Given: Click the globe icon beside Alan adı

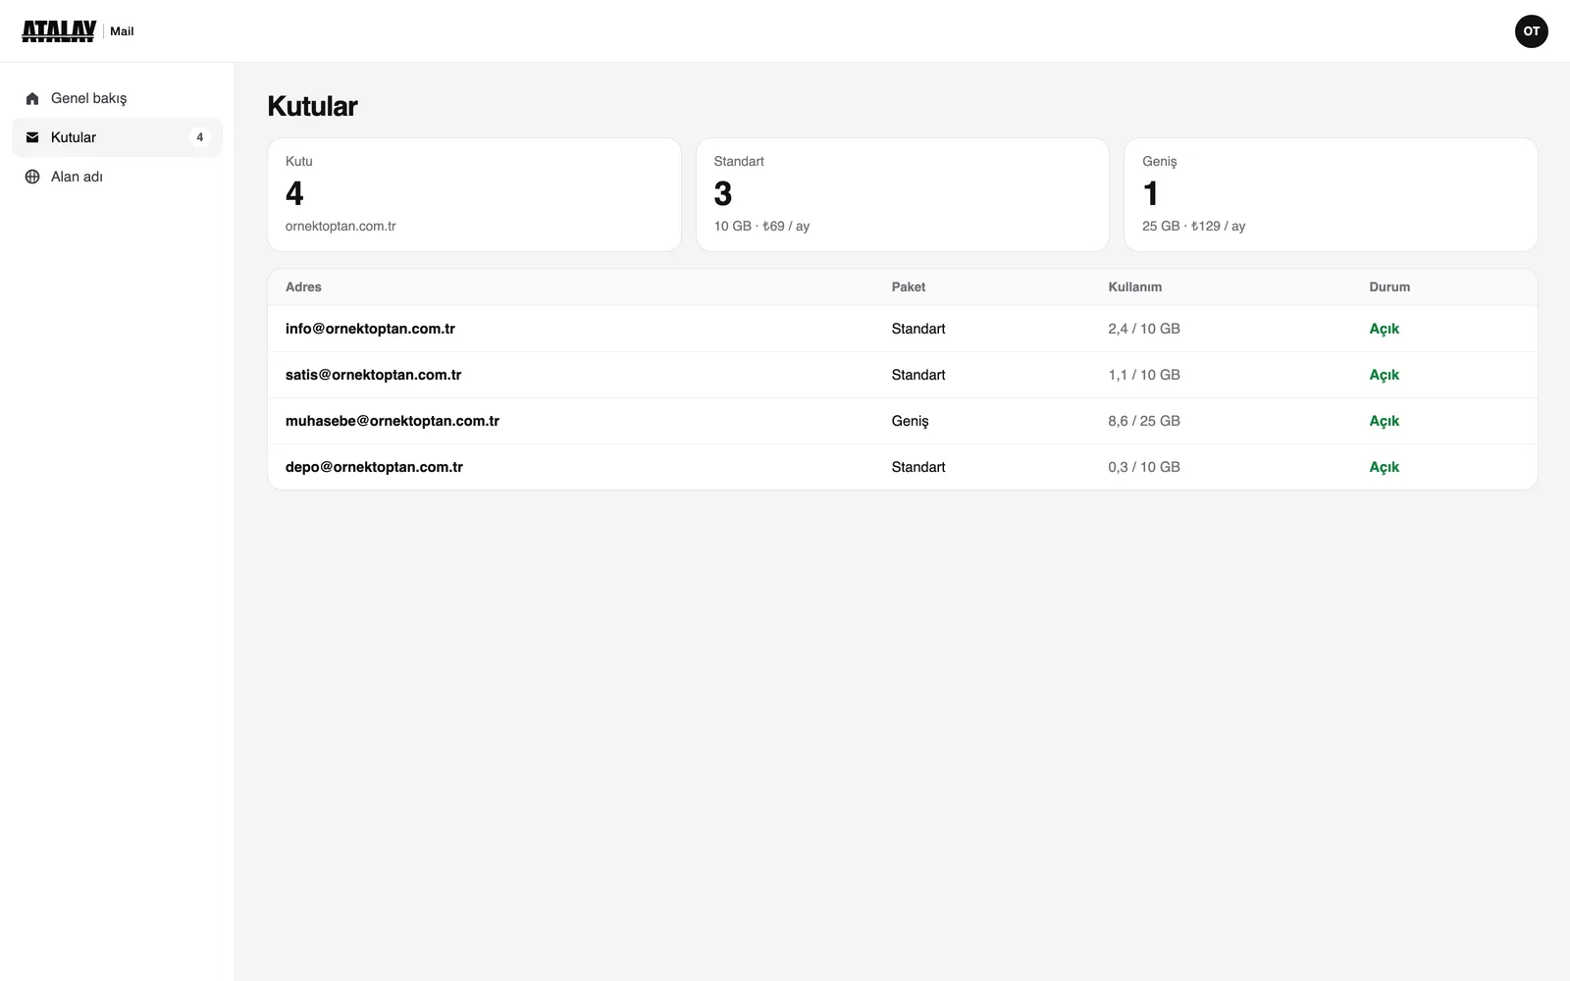Looking at the screenshot, I should click(x=32, y=177).
